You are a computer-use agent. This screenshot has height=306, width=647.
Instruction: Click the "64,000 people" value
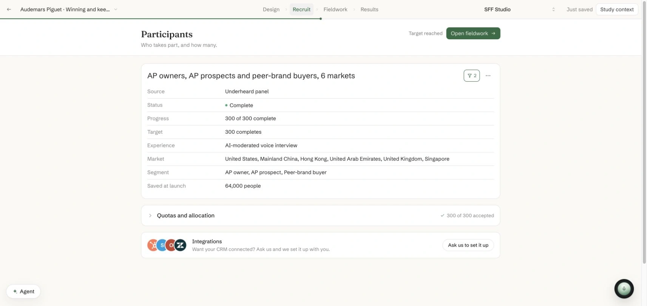[x=243, y=186]
